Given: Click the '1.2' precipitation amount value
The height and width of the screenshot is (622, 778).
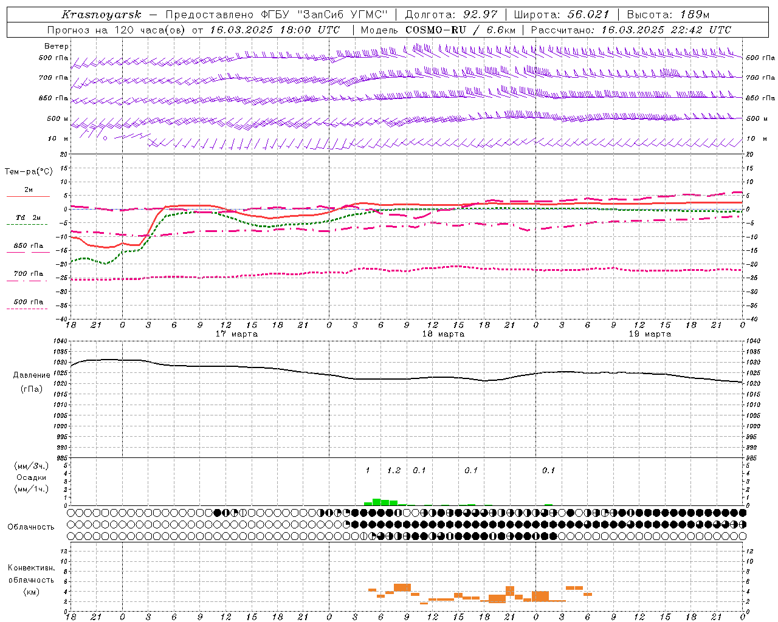Looking at the screenshot, I should point(394,470).
